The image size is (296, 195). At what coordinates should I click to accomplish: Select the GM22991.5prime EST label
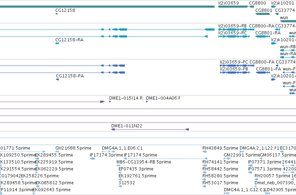[x=242, y=155]
